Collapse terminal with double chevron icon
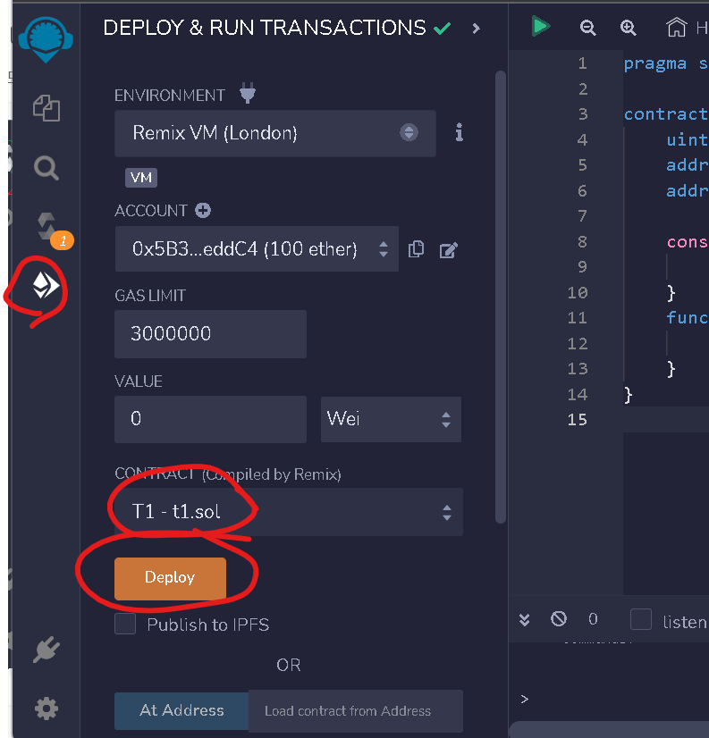This screenshot has height=738, width=709. [x=524, y=619]
